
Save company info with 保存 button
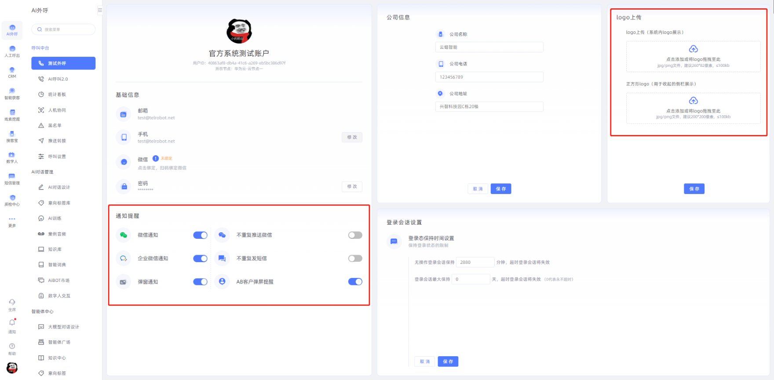(x=500, y=189)
